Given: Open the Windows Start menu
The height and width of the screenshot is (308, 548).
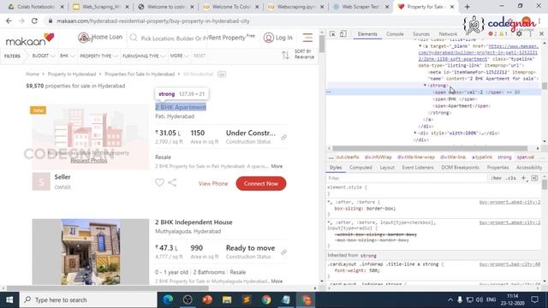Looking at the screenshot, I should click(x=9, y=300).
